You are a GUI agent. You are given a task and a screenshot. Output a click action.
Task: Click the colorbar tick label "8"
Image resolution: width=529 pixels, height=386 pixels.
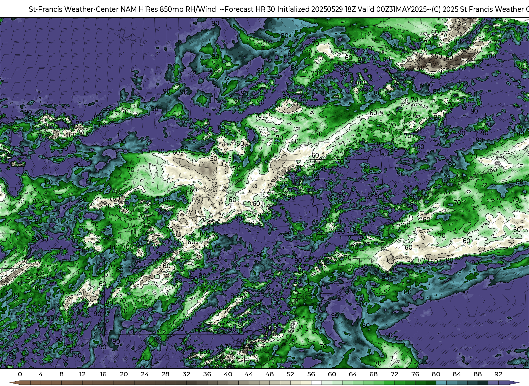61,374
